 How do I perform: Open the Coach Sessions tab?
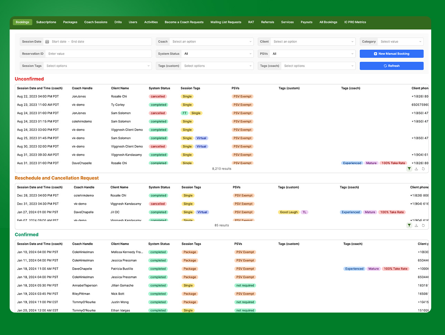coord(96,22)
